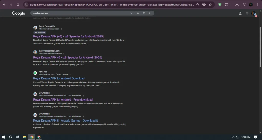Show hidden system tray icons
262x140 pixels.
click(x=233, y=137)
